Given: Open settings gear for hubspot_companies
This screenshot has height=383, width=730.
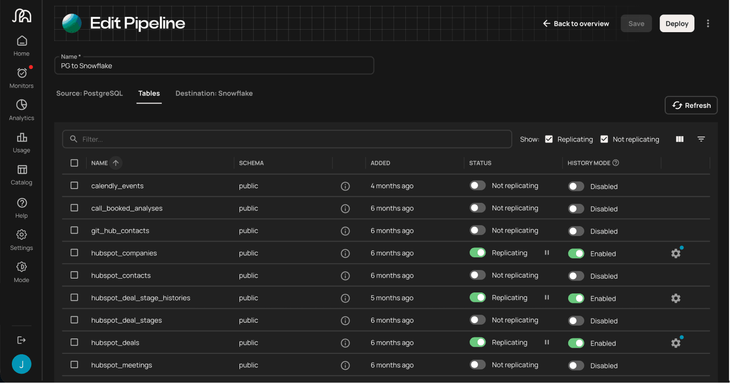Looking at the screenshot, I should 676,253.
